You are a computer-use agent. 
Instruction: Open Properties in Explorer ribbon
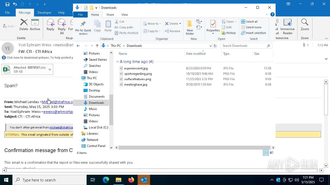tap(213, 27)
